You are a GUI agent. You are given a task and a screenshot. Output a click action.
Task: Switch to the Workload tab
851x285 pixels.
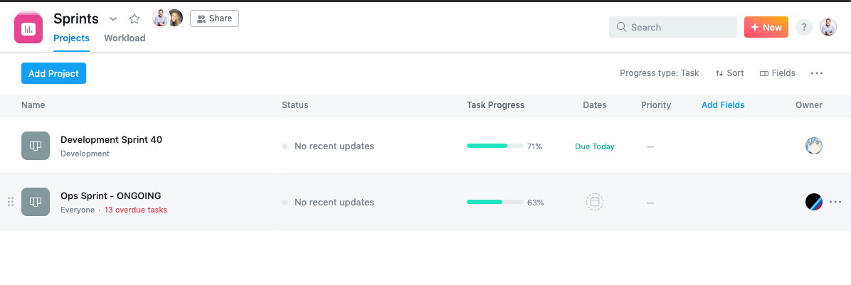[125, 38]
